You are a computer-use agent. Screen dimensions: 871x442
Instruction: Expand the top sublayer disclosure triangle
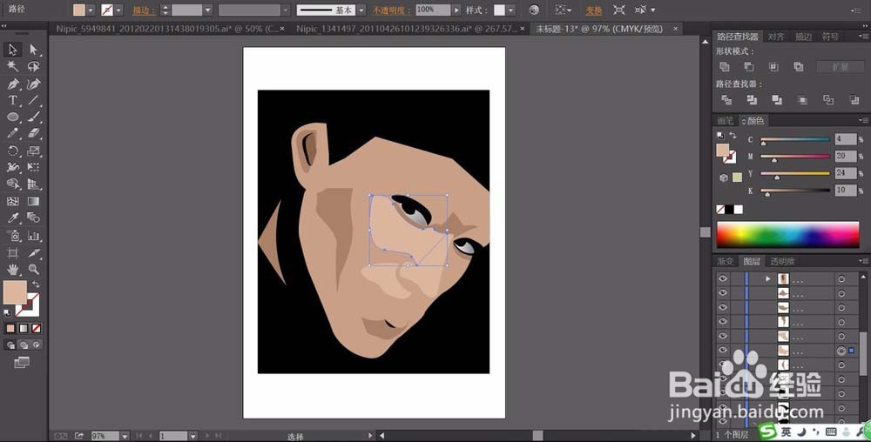coord(768,278)
